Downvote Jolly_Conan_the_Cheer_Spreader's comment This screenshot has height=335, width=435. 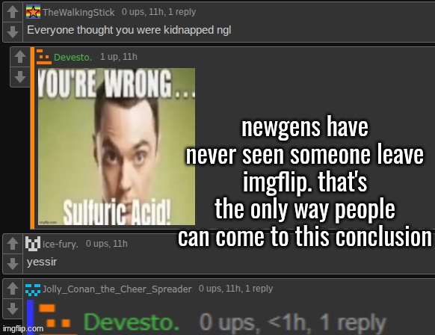coord(13,309)
